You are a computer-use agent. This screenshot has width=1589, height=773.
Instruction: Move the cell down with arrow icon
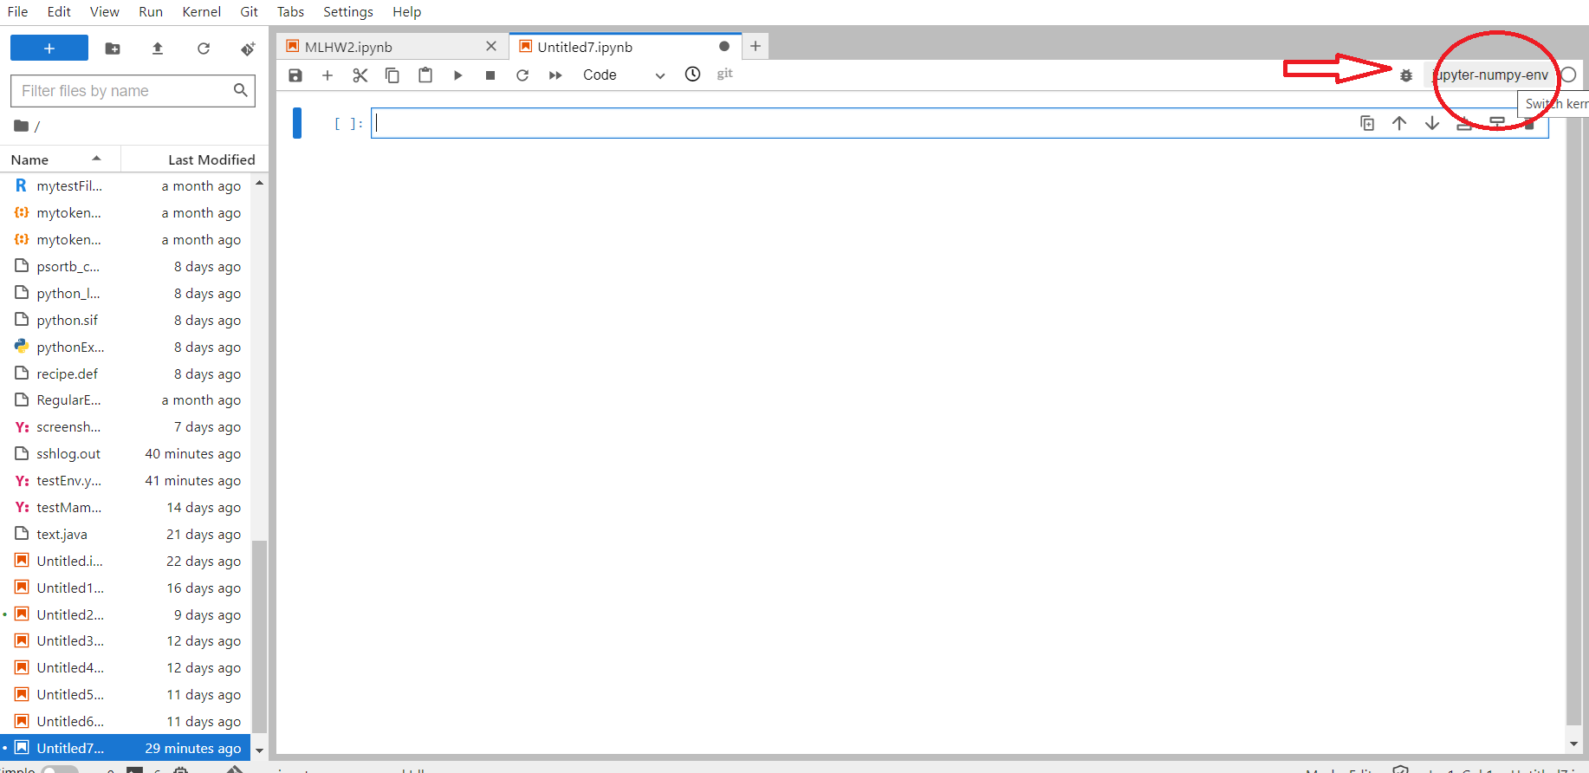point(1432,123)
